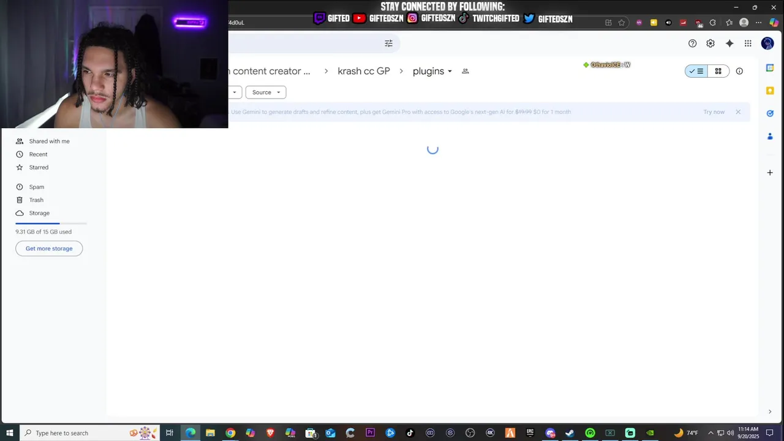The width and height of the screenshot is (784, 441).
Task: Open weather widget showing 74°F
Action: [686, 433]
